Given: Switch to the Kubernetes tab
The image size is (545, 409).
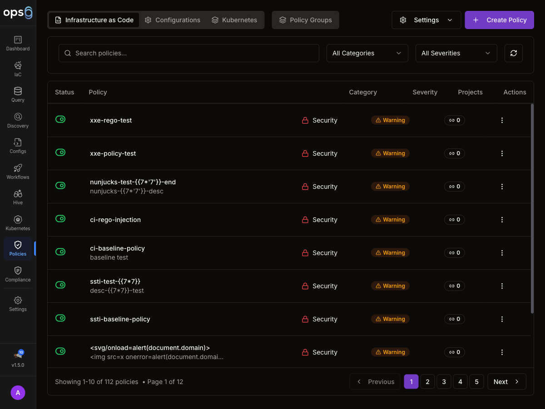Looking at the screenshot, I should [234, 20].
